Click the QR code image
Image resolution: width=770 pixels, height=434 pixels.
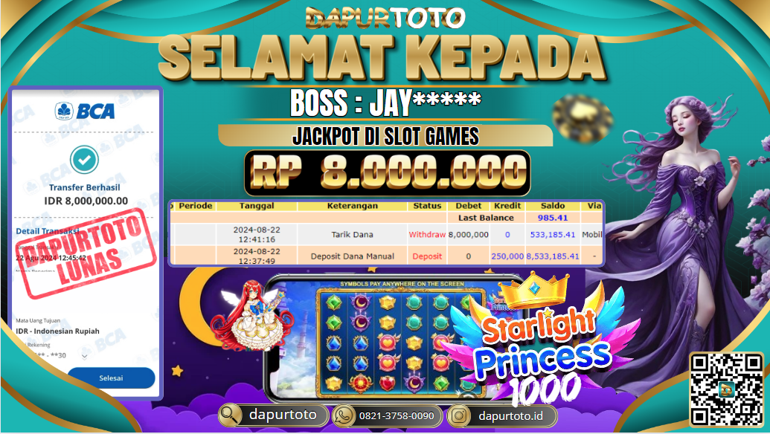(726, 389)
